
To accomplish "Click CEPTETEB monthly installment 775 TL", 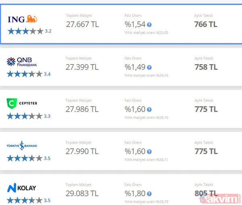I will [x=206, y=109].
